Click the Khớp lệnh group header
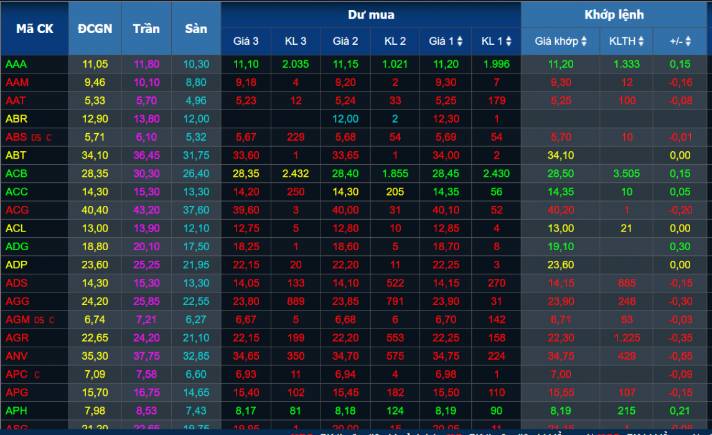The image size is (712, 435). click(614, 15)
